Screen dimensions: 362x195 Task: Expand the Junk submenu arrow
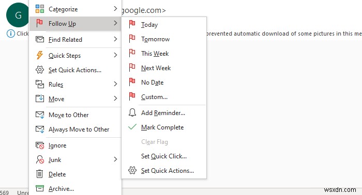115,159
